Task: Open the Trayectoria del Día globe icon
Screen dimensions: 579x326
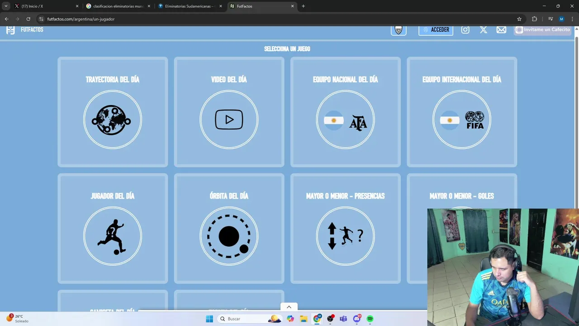Action: point(113,120)
